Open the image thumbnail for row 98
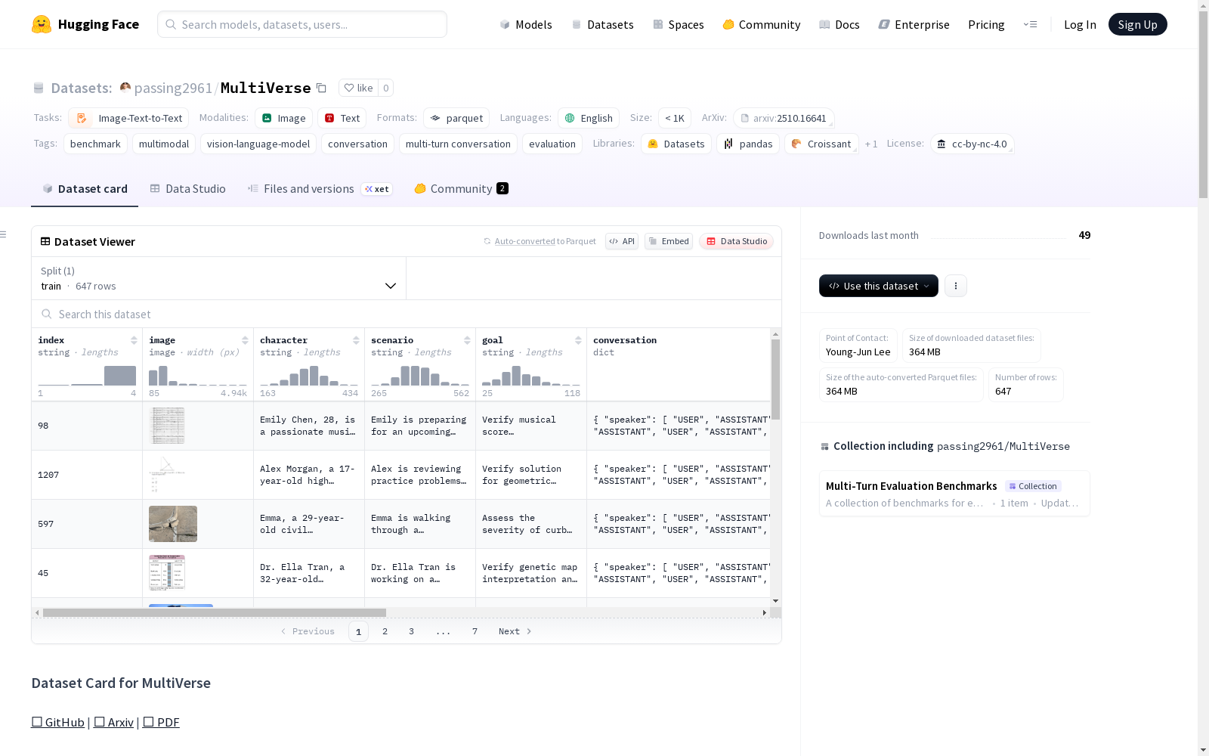1209x756 pixels. [167, 426]
